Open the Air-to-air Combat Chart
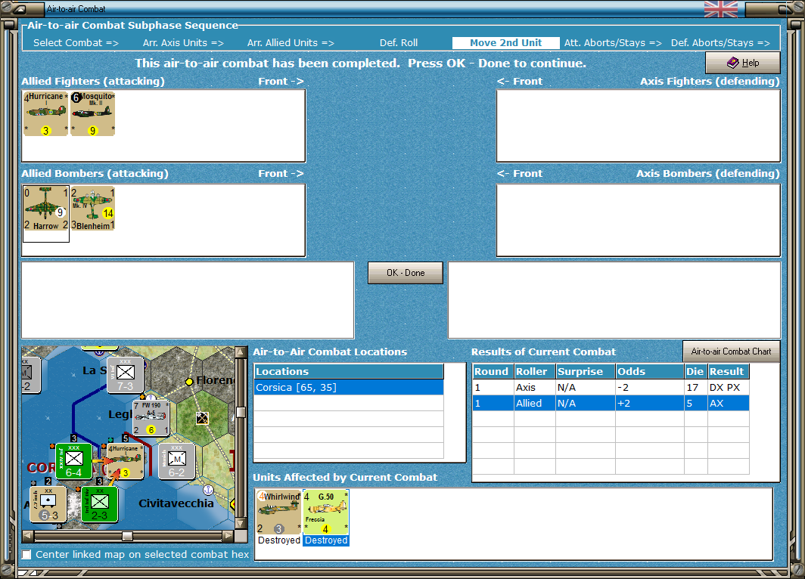This screenshot has height=579, width=805. pos(731,351)
